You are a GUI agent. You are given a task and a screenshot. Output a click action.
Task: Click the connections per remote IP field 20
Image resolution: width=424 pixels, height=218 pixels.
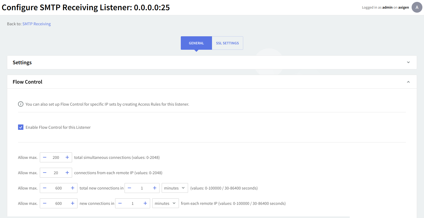pyautogui.click(x=56, y=173)
